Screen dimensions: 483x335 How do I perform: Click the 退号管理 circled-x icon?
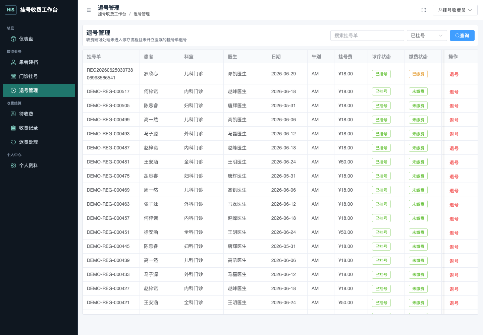[13, 90]
